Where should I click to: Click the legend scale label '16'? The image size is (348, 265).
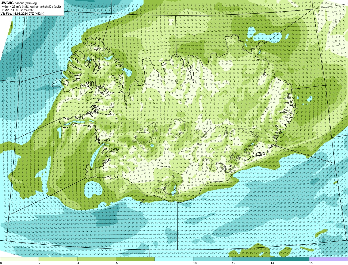coord(310,263)
